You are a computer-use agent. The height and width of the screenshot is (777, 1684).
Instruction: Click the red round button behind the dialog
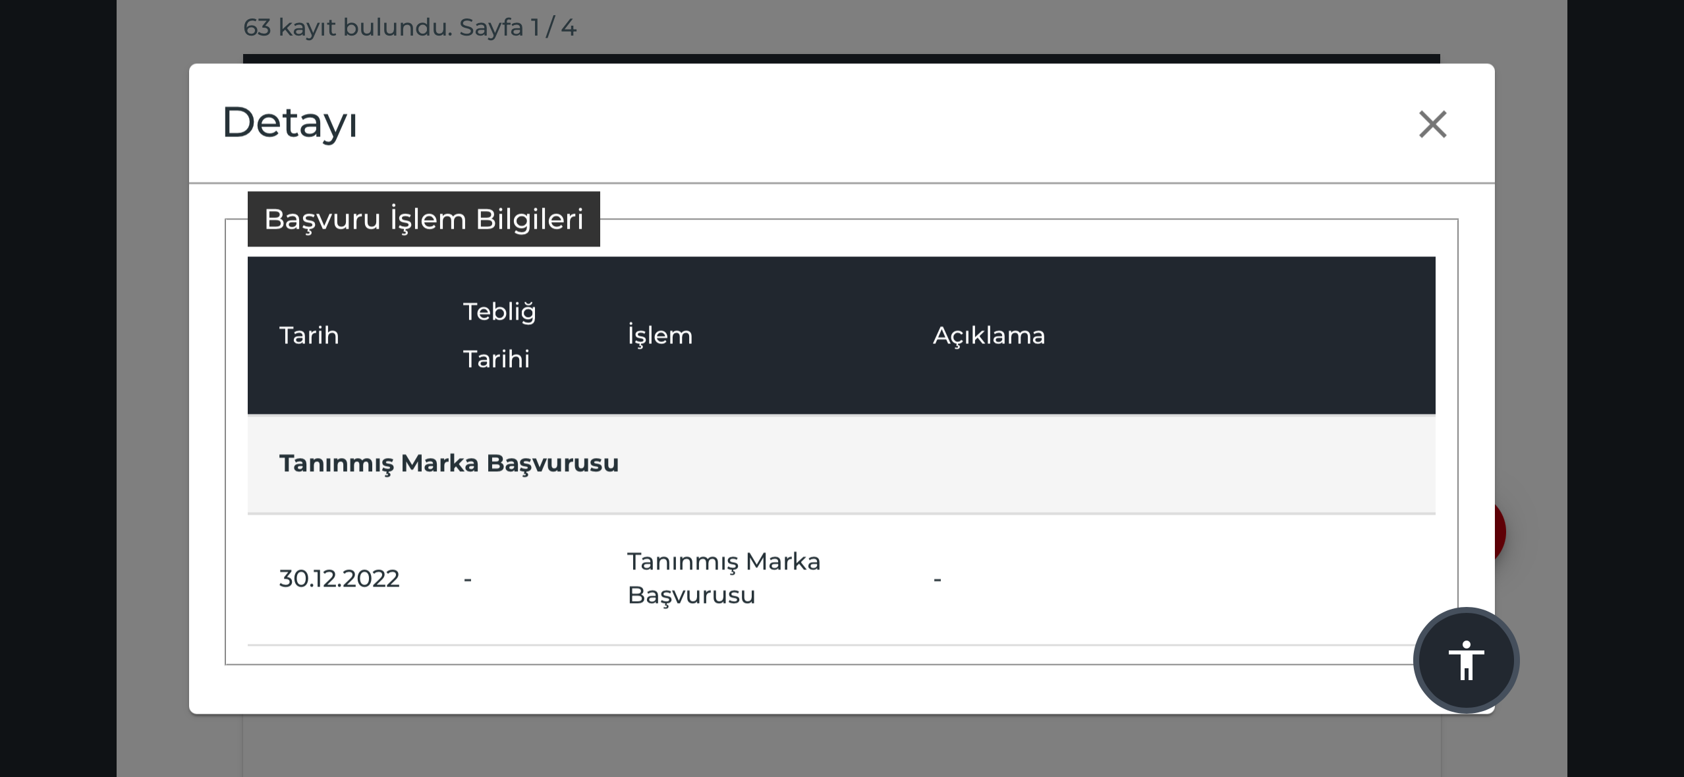click(x=1500, y=531)
